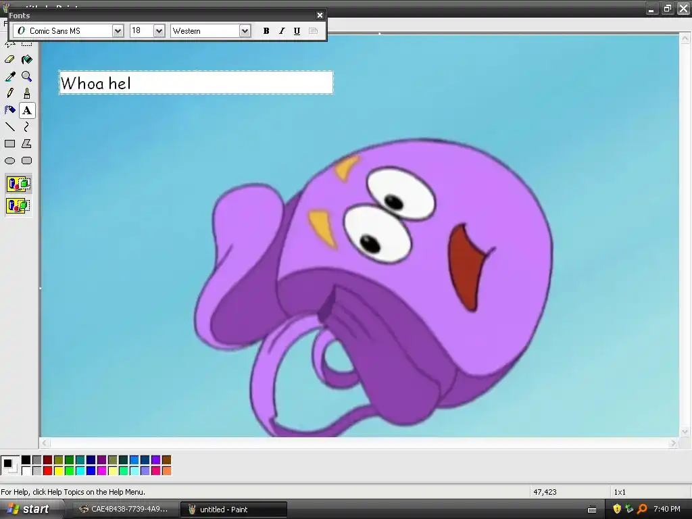Toggle Underline in the Fonts toolbar

tap(297, 31)
